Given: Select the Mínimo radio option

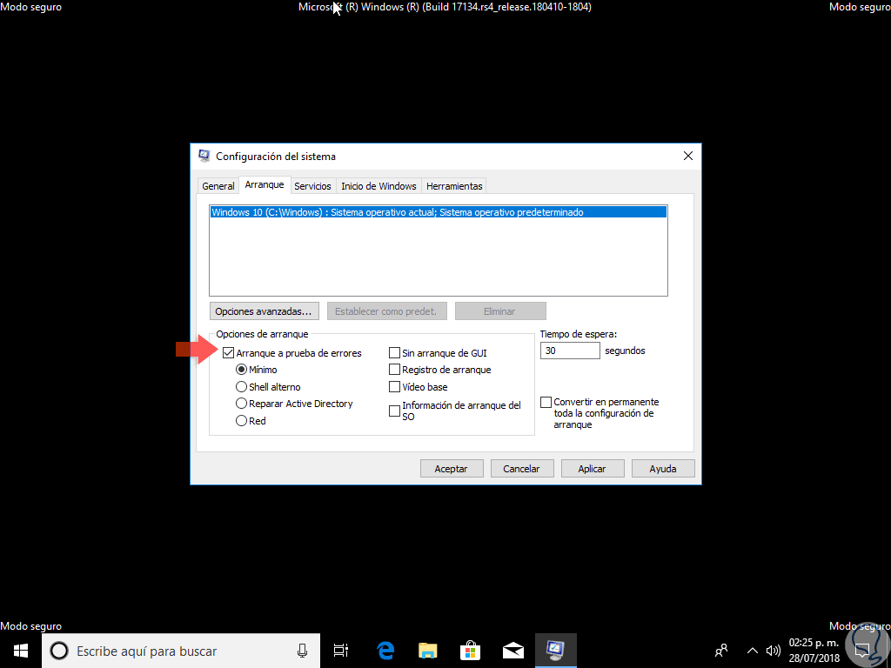Looking at the screenshot, I should pos(241,370).
